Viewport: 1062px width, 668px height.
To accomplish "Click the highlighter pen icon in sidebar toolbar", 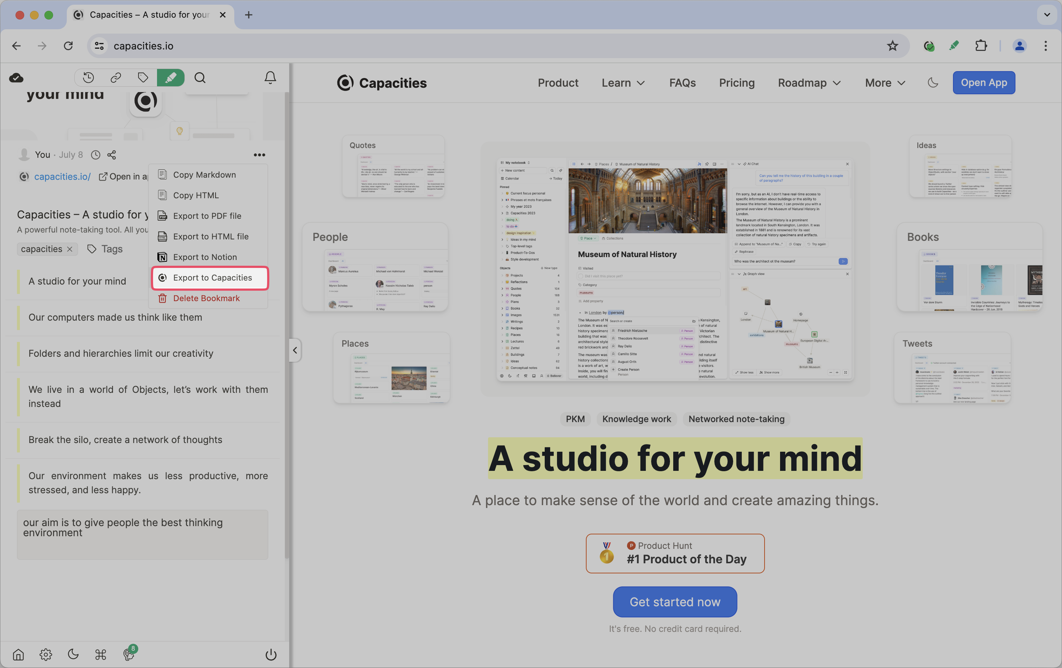I will (170, 78).
